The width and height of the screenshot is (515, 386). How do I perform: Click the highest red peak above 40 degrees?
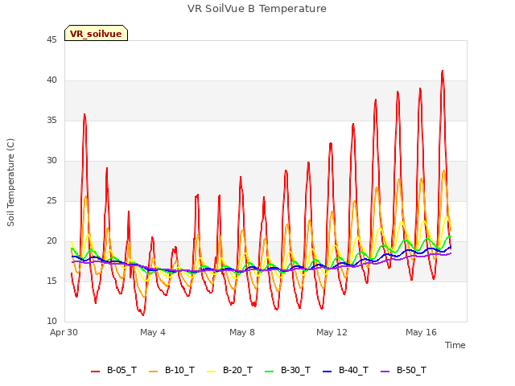[x=443, y=72]
